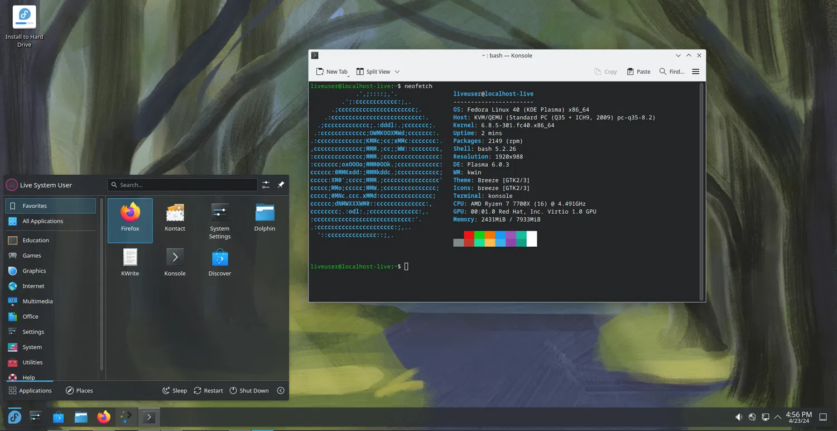
Task: Open the volume control in the system tray
Action: click(739, 417)
